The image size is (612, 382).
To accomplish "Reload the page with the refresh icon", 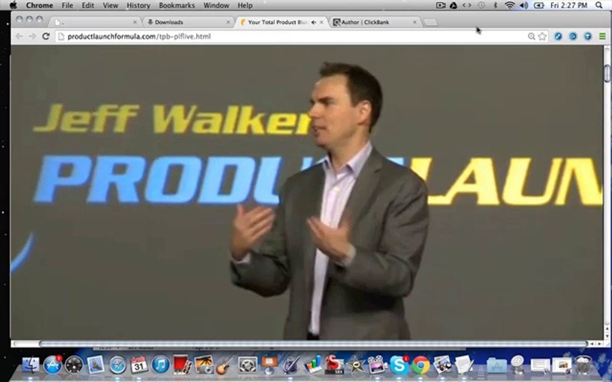I will (46, 36).
